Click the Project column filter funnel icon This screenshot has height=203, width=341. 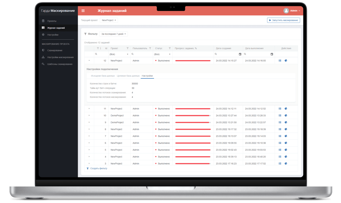click(128, 48)
